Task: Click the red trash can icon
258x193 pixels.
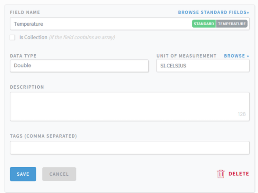Action: [221, 174]
